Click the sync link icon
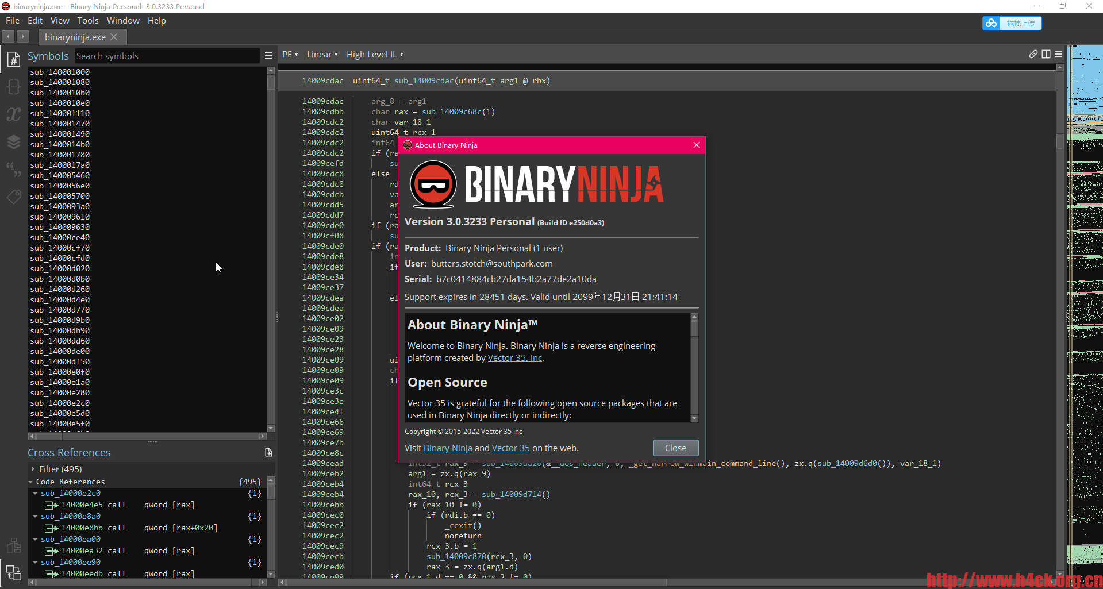 pyautogui.click(x=1033, y=54)
